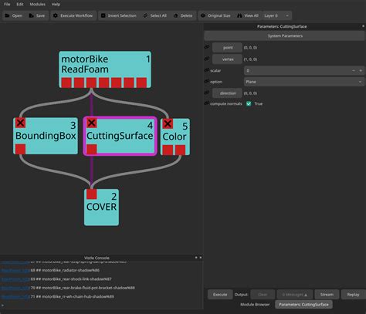This screenshot has width=366, height=314.
Task: Select the COVER module node
Action: click(x=101, y=208)
